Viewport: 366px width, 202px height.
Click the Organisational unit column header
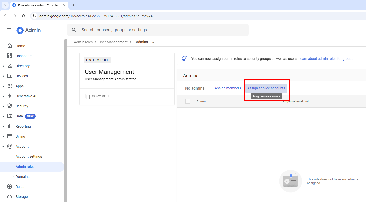pos(296,101)
